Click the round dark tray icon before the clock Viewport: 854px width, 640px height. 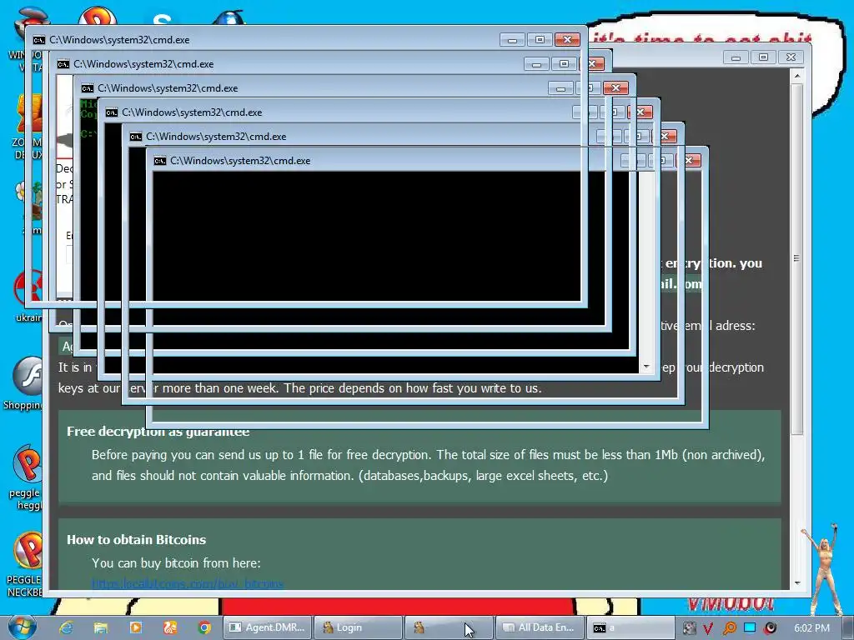(770, 628)
